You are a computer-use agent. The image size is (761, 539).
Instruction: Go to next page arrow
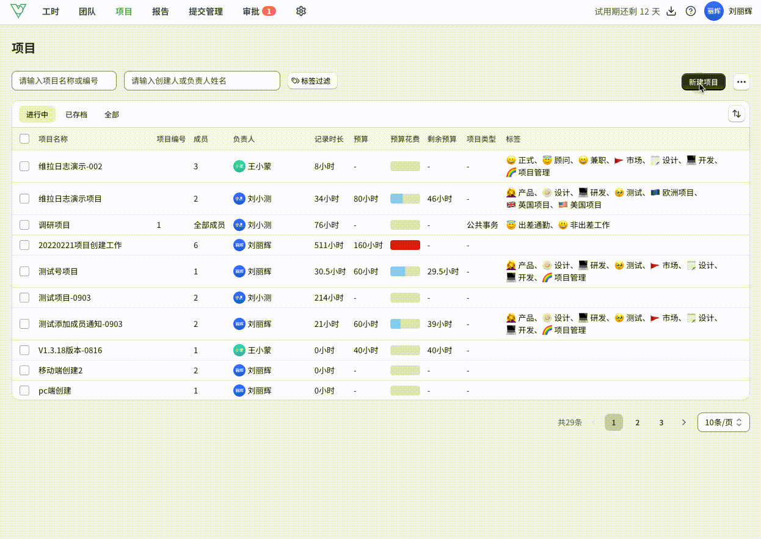[x=684, y=422]
